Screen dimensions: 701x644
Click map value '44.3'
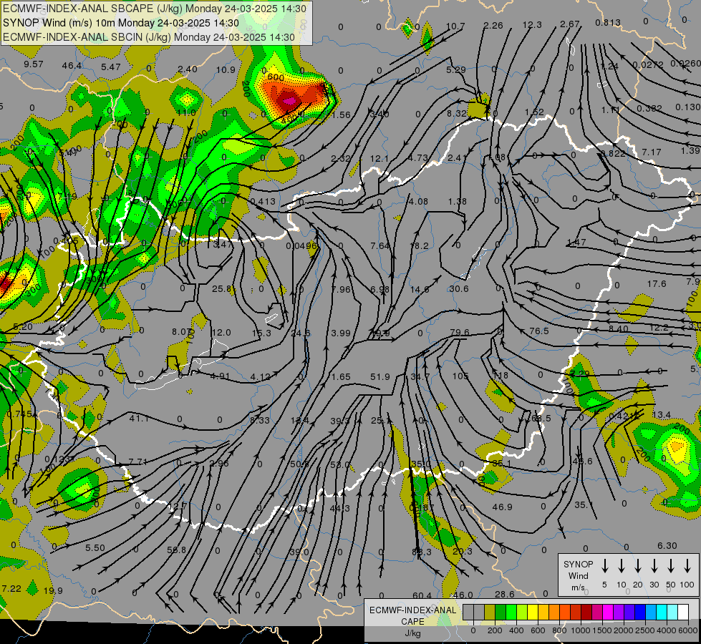(x=340, y=508)
